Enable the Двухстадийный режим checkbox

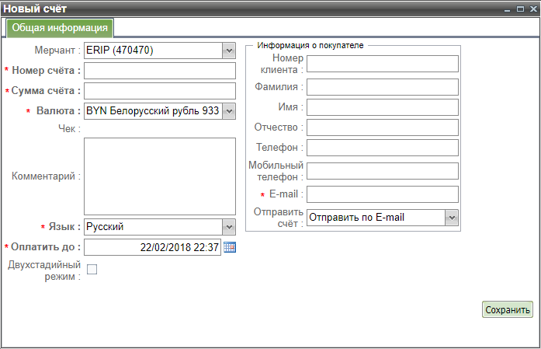pyautogui.click(x=92, y=270)
